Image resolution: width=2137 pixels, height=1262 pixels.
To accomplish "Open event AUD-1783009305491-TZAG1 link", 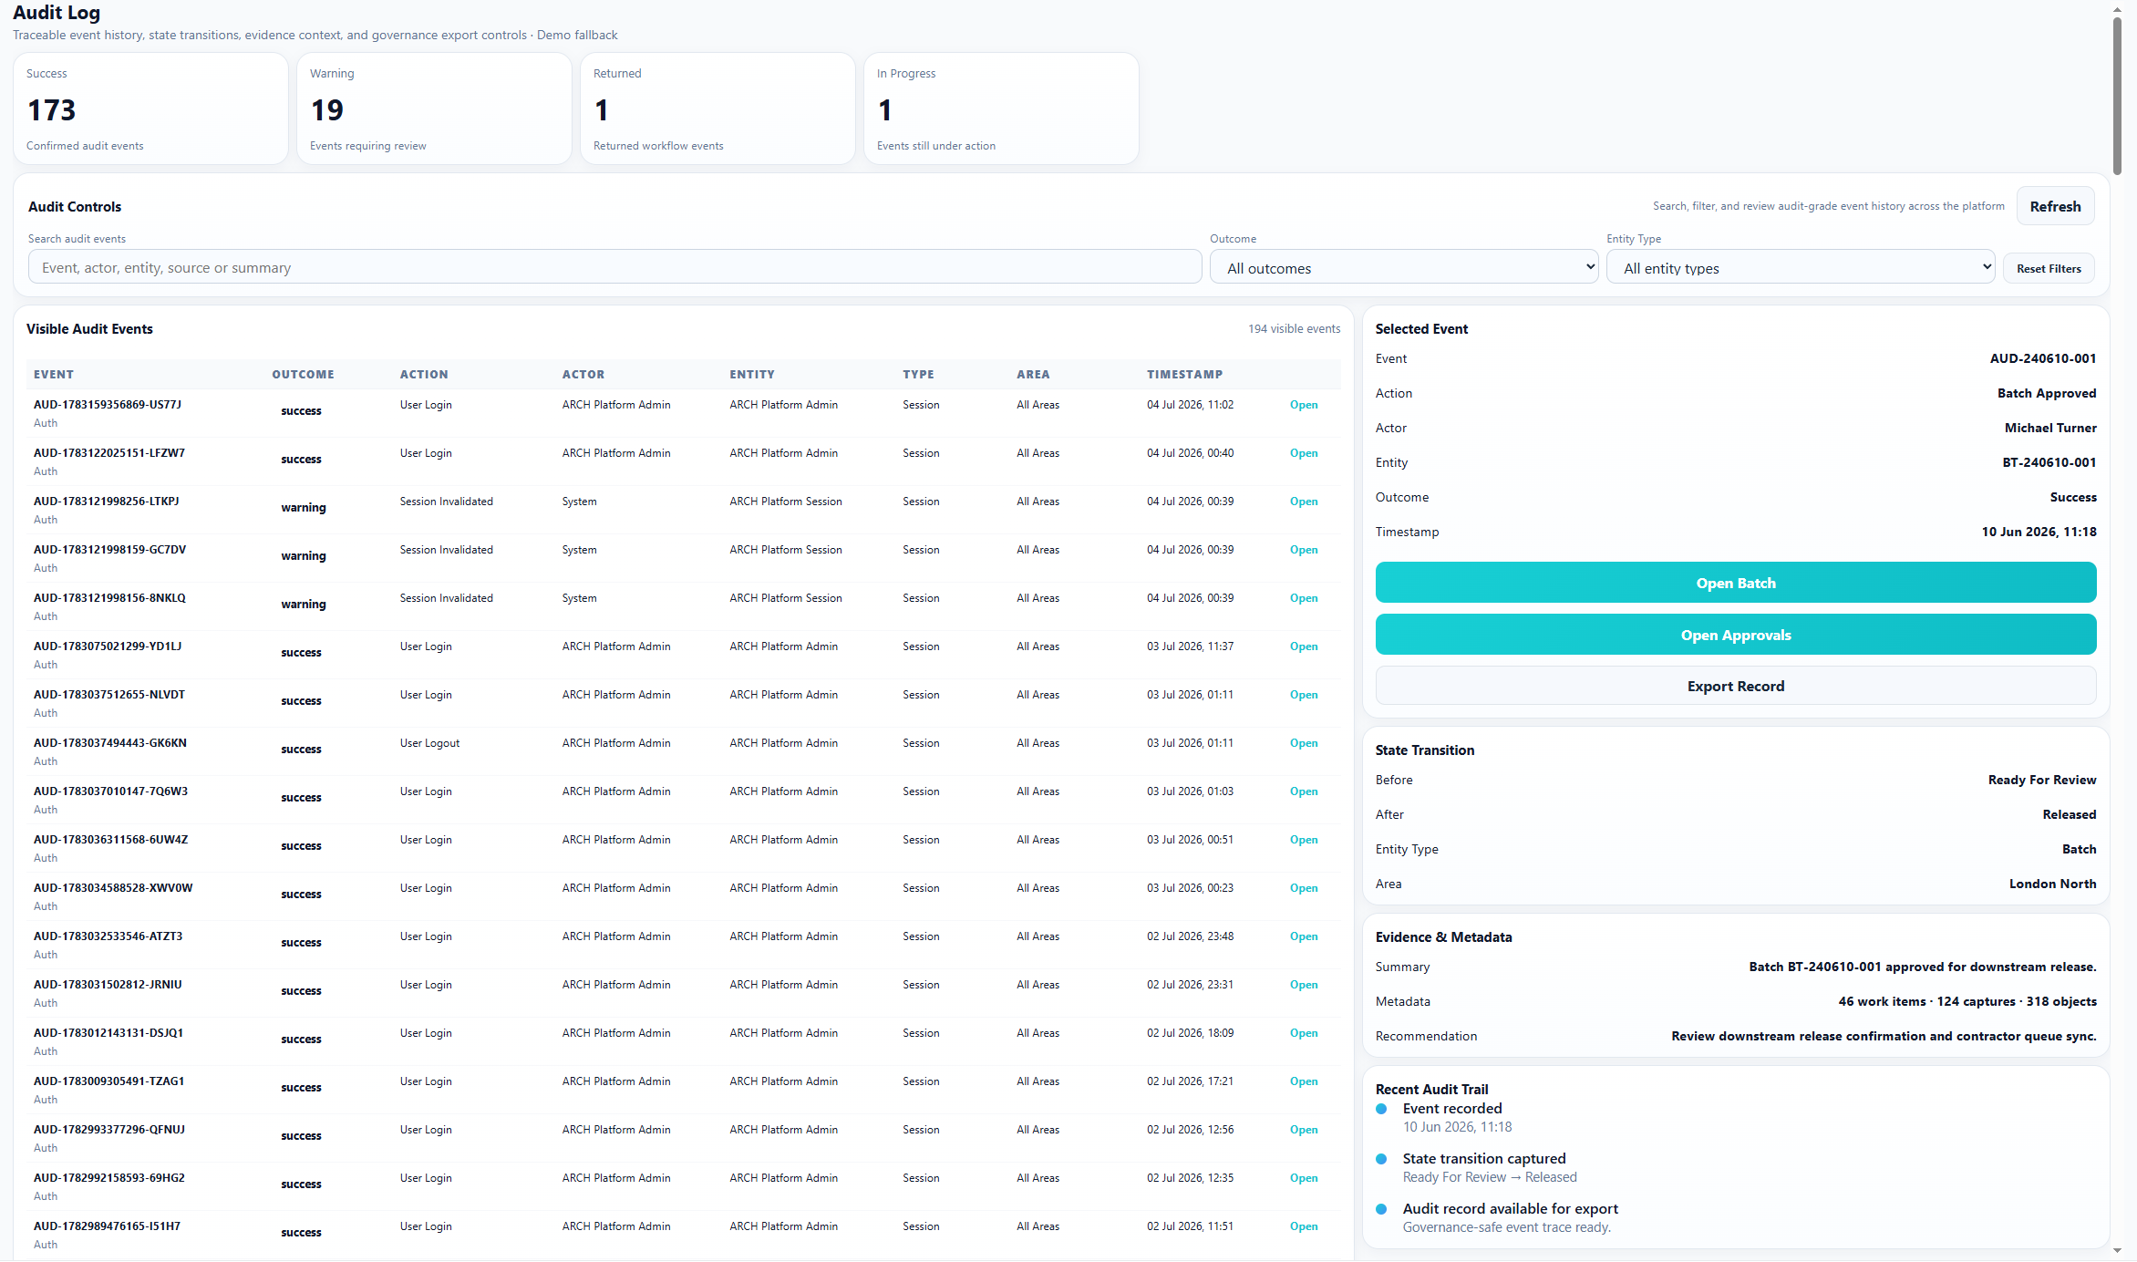I will [x=1304, y=1081].
